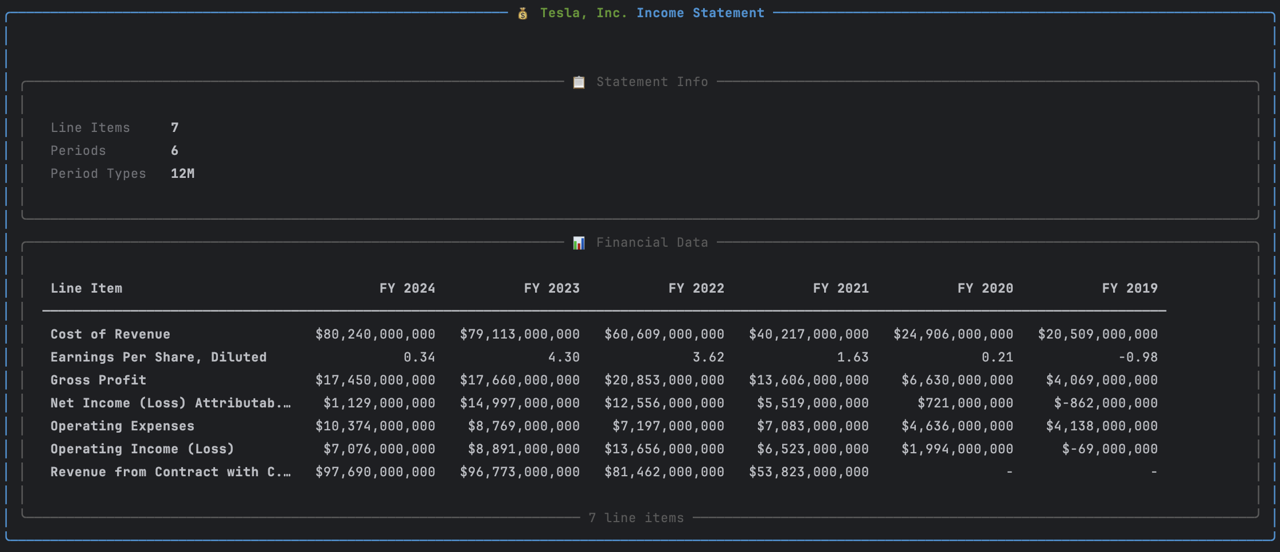Click Cost of Revenue FY 2019 value $20,509,000,000
1280x552 pixels.
click(1098, 334)
